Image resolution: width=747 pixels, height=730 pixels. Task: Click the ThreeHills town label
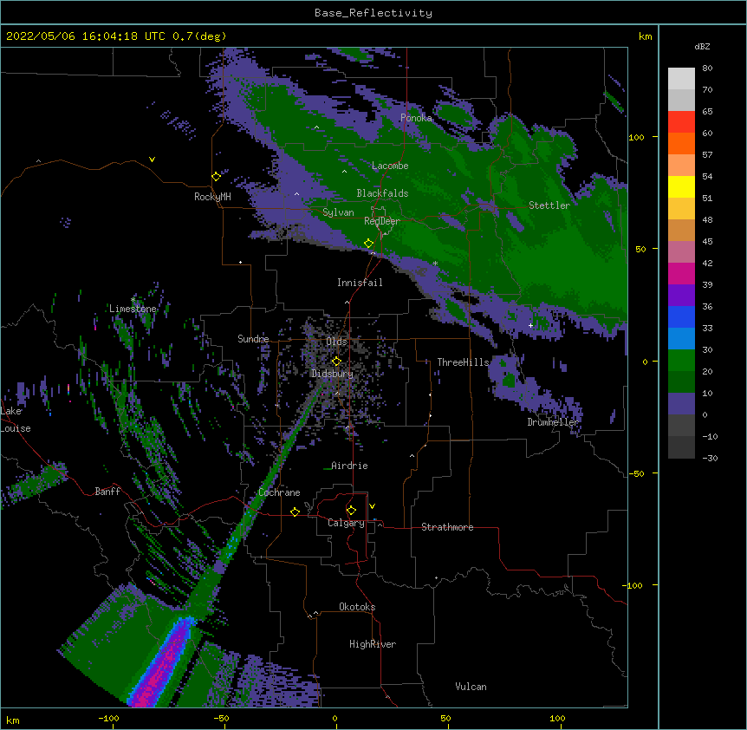point(464,362)
